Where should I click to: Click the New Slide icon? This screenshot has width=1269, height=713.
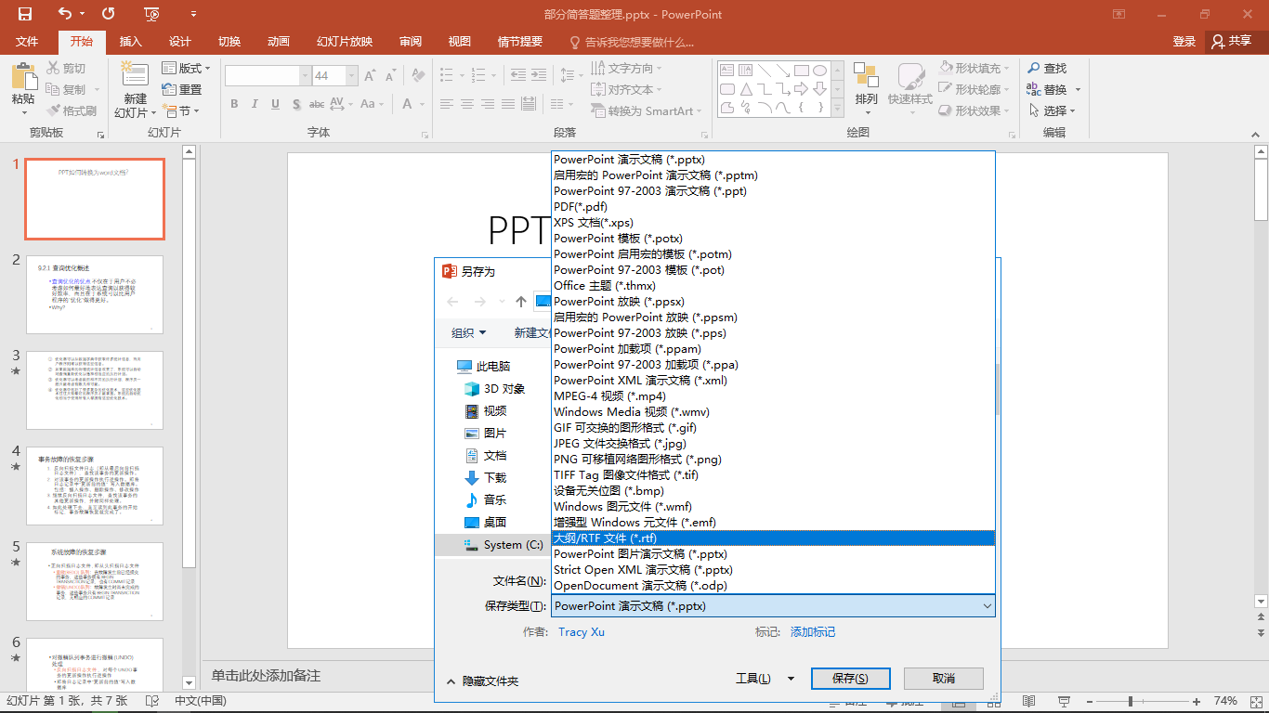tap(135, 75)
